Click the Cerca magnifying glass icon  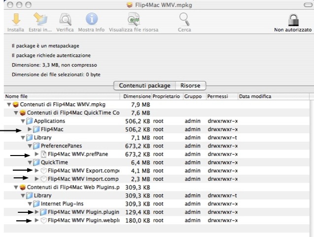point(184,19)
